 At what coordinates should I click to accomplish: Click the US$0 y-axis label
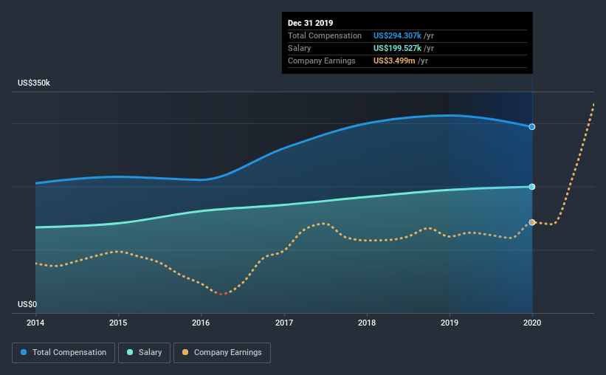[x=27, y=305]
